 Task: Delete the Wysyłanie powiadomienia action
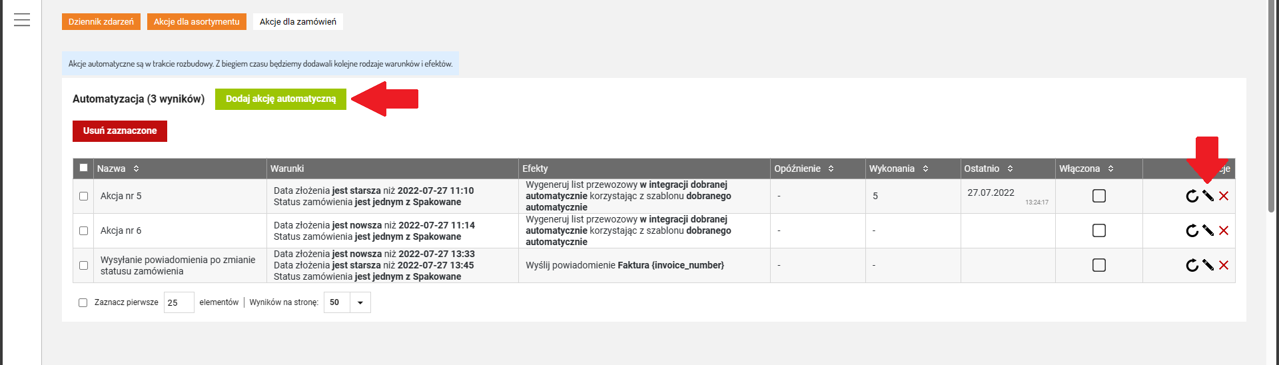[1224, 265]
